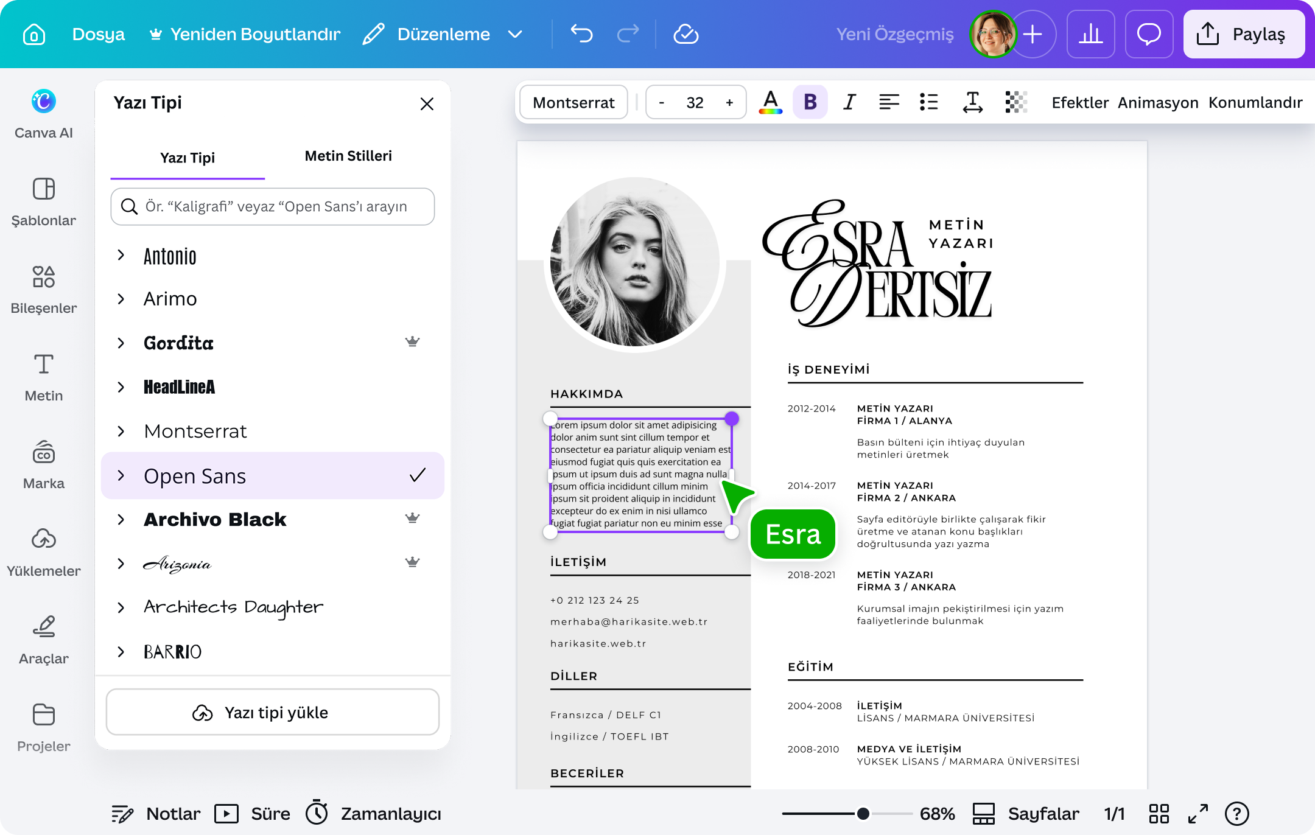Viewport: 1315px width, 835px height.
Task: Enter fullscreen presentation mode
Action: click(x=1198, y=814)
